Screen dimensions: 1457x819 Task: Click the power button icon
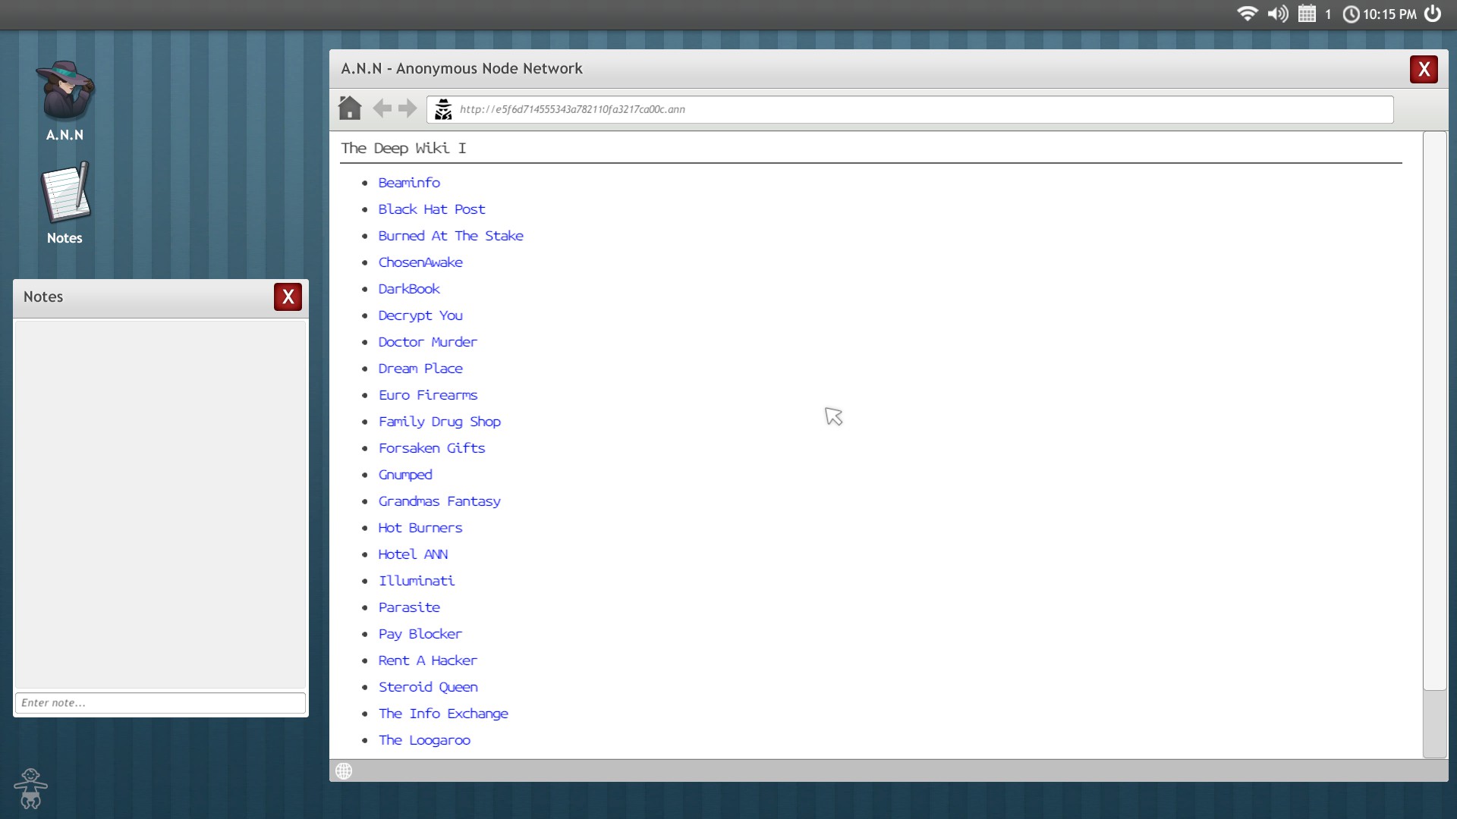tap(1433, 14)
